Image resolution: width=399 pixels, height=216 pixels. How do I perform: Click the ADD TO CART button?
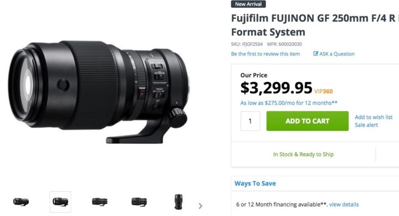308,121
